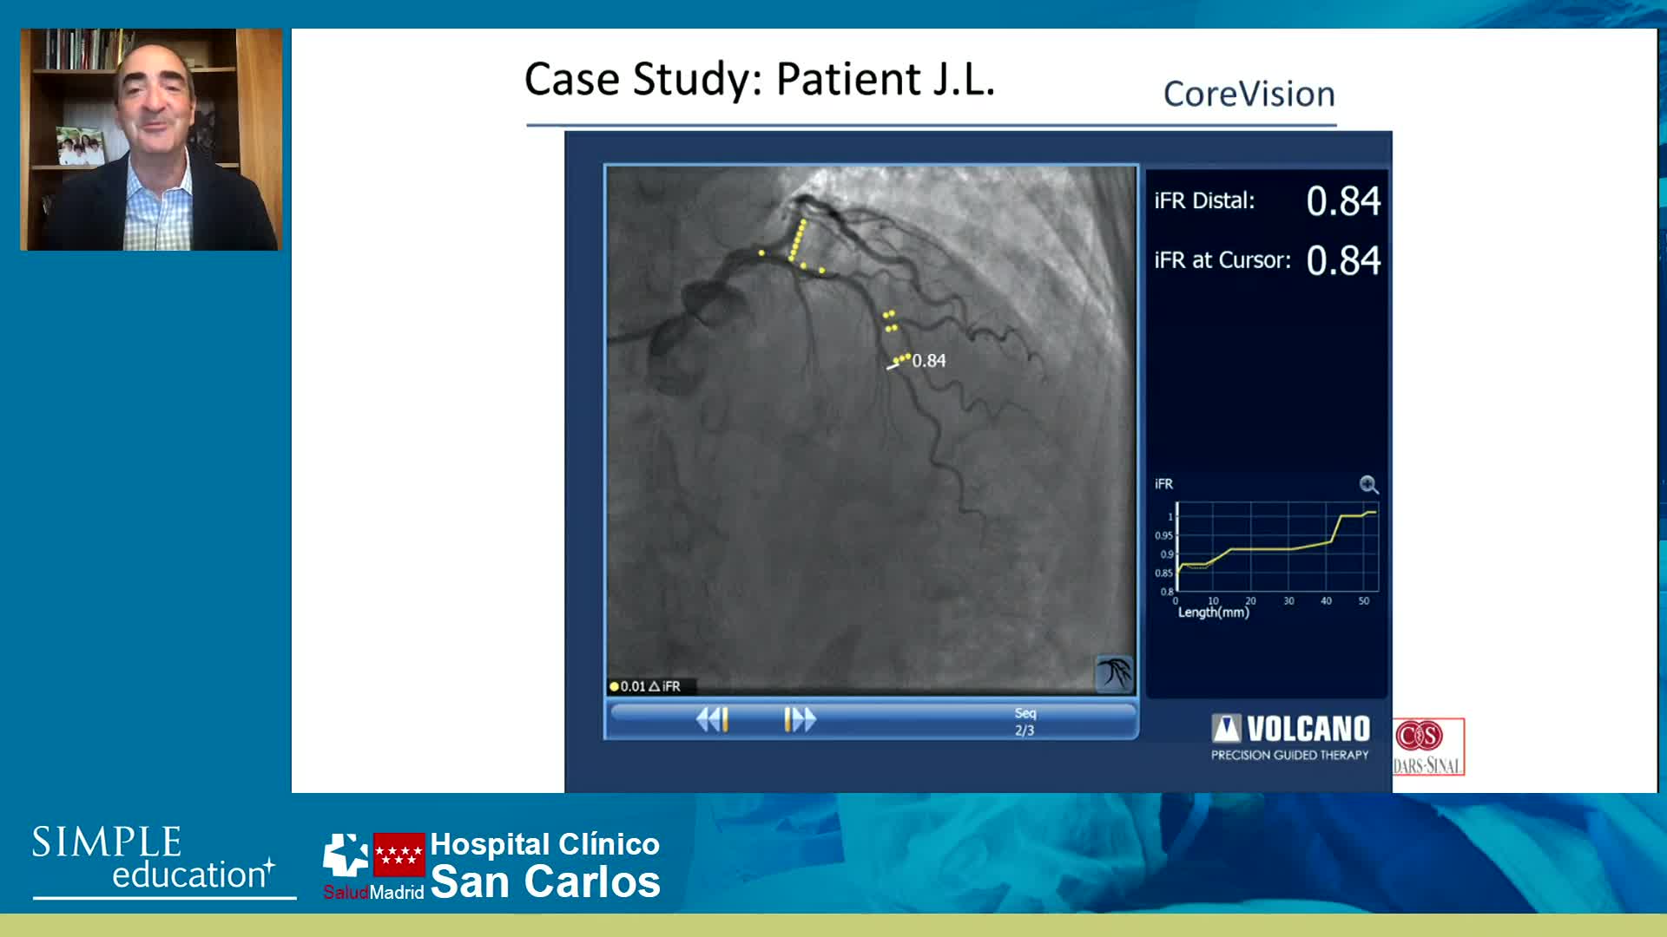Click the coronary vessel tree icon
The image size is (1667, 937).
(1114, 673)
